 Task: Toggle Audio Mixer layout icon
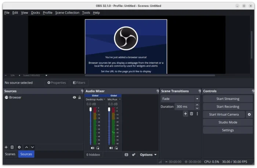(126, 155)
